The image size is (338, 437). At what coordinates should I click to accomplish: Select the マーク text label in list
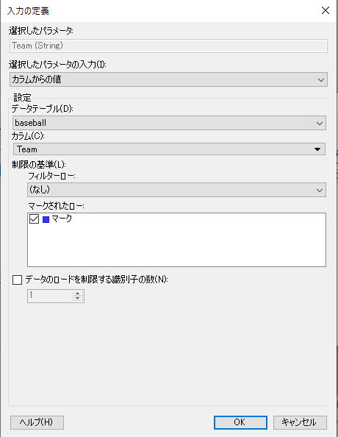pyautogui.click(x=62, y=218)
